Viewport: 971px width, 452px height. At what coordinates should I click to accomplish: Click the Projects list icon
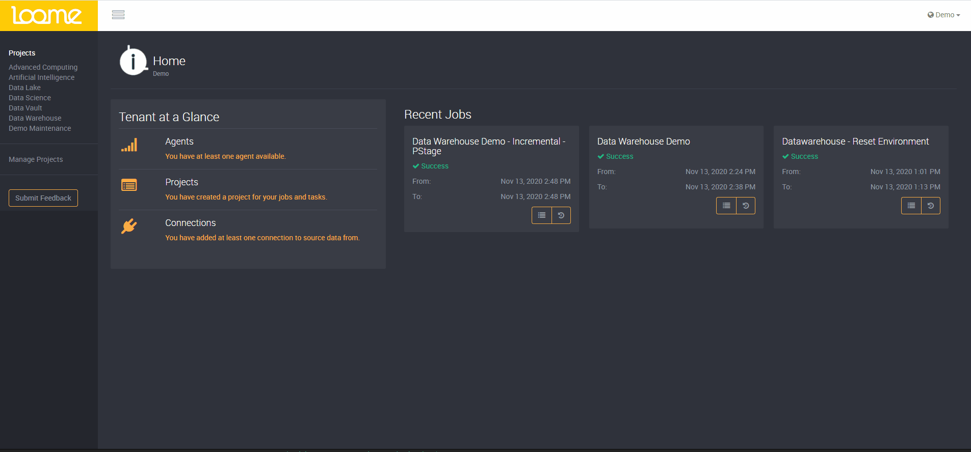pos(129,185)
